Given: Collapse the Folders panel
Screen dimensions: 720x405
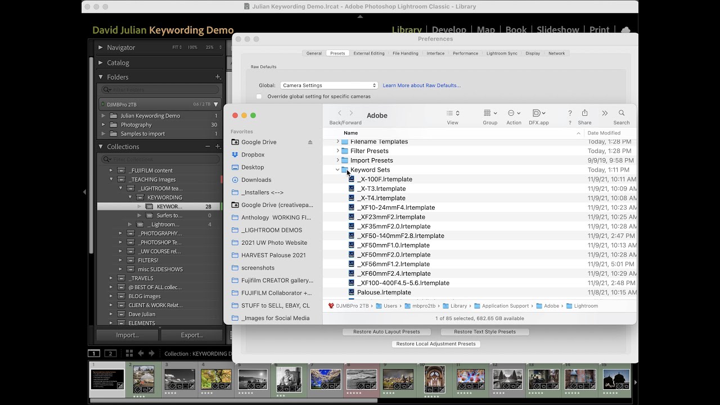Looking at the screenshot, I should coord(101,77).
